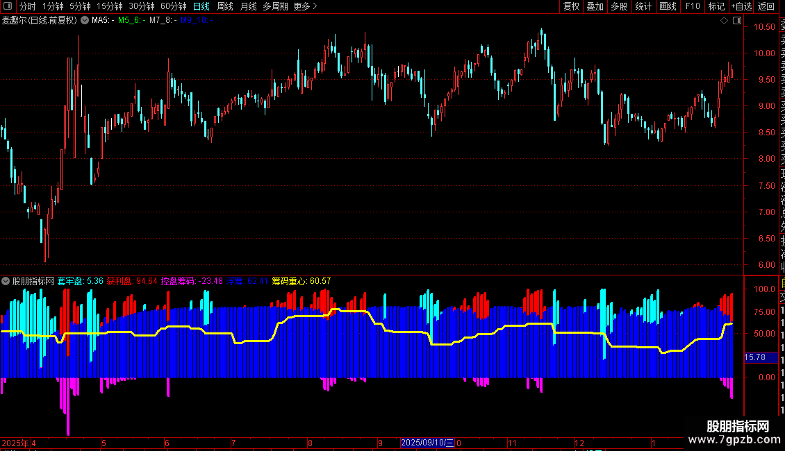
Task: Click the 2025/09/10 date marker
Action: (427, 443)
